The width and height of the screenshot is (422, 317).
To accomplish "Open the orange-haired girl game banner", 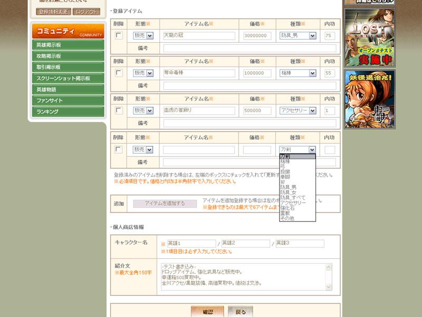I will pyautogui.click(x=370, y=99).
